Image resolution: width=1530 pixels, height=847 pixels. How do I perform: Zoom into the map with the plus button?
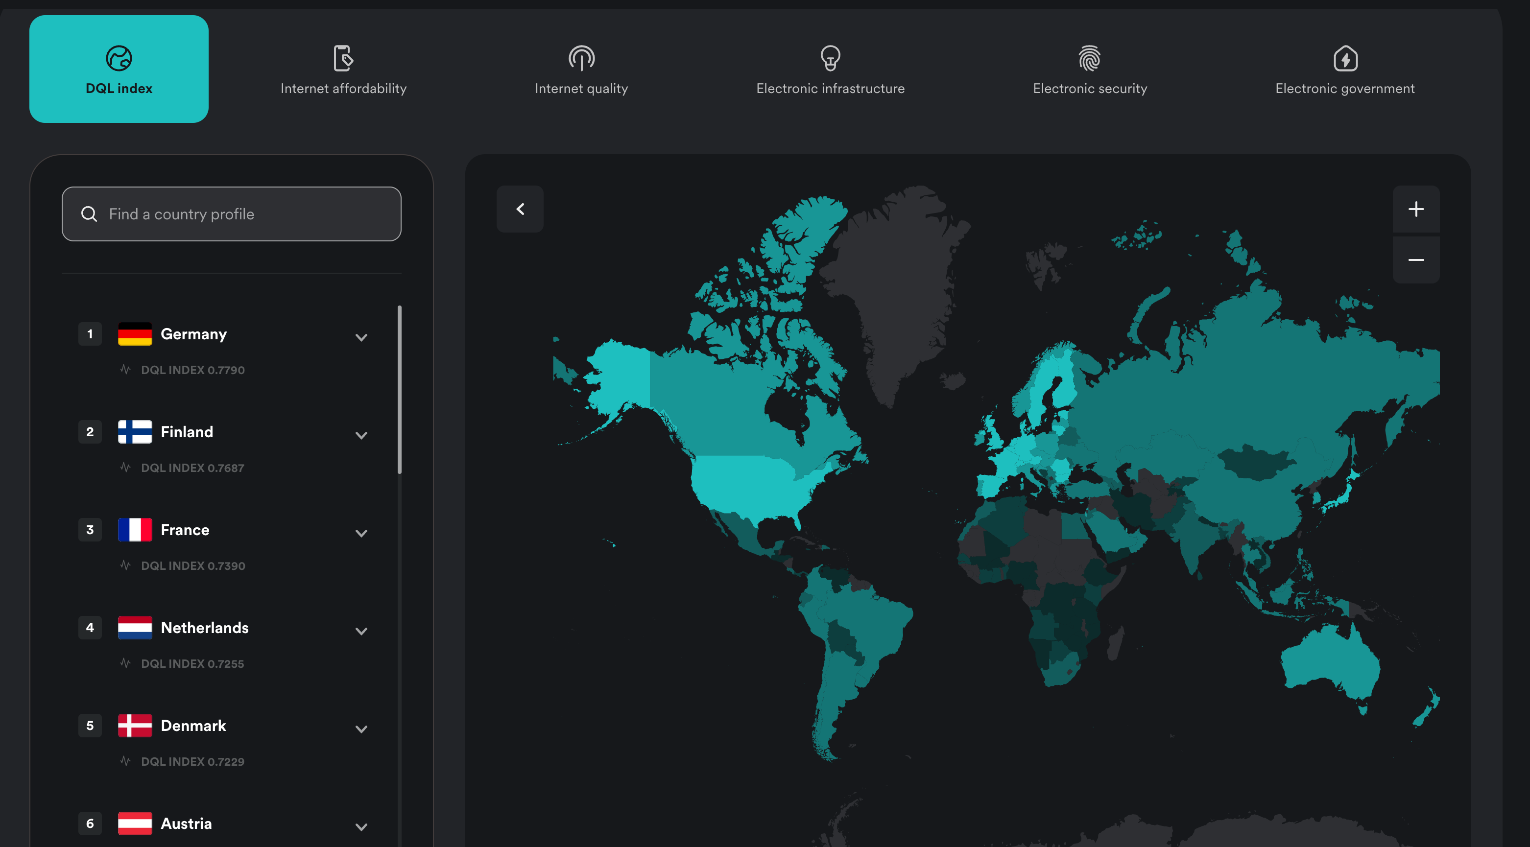[x=1416, y=209]
